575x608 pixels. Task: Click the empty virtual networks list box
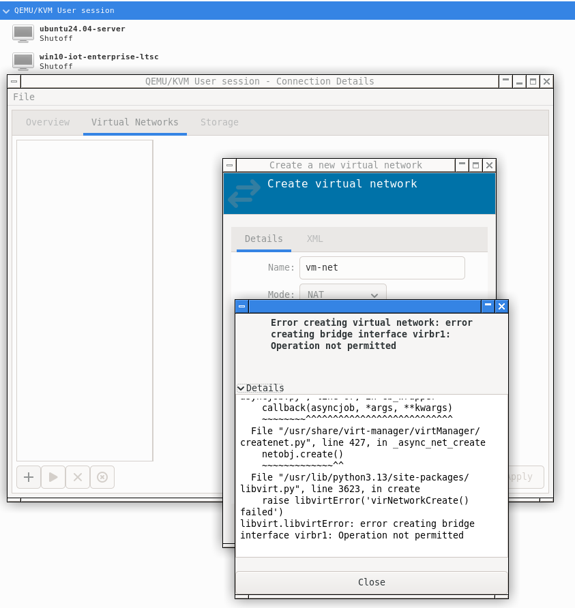[x=85, y=301]
